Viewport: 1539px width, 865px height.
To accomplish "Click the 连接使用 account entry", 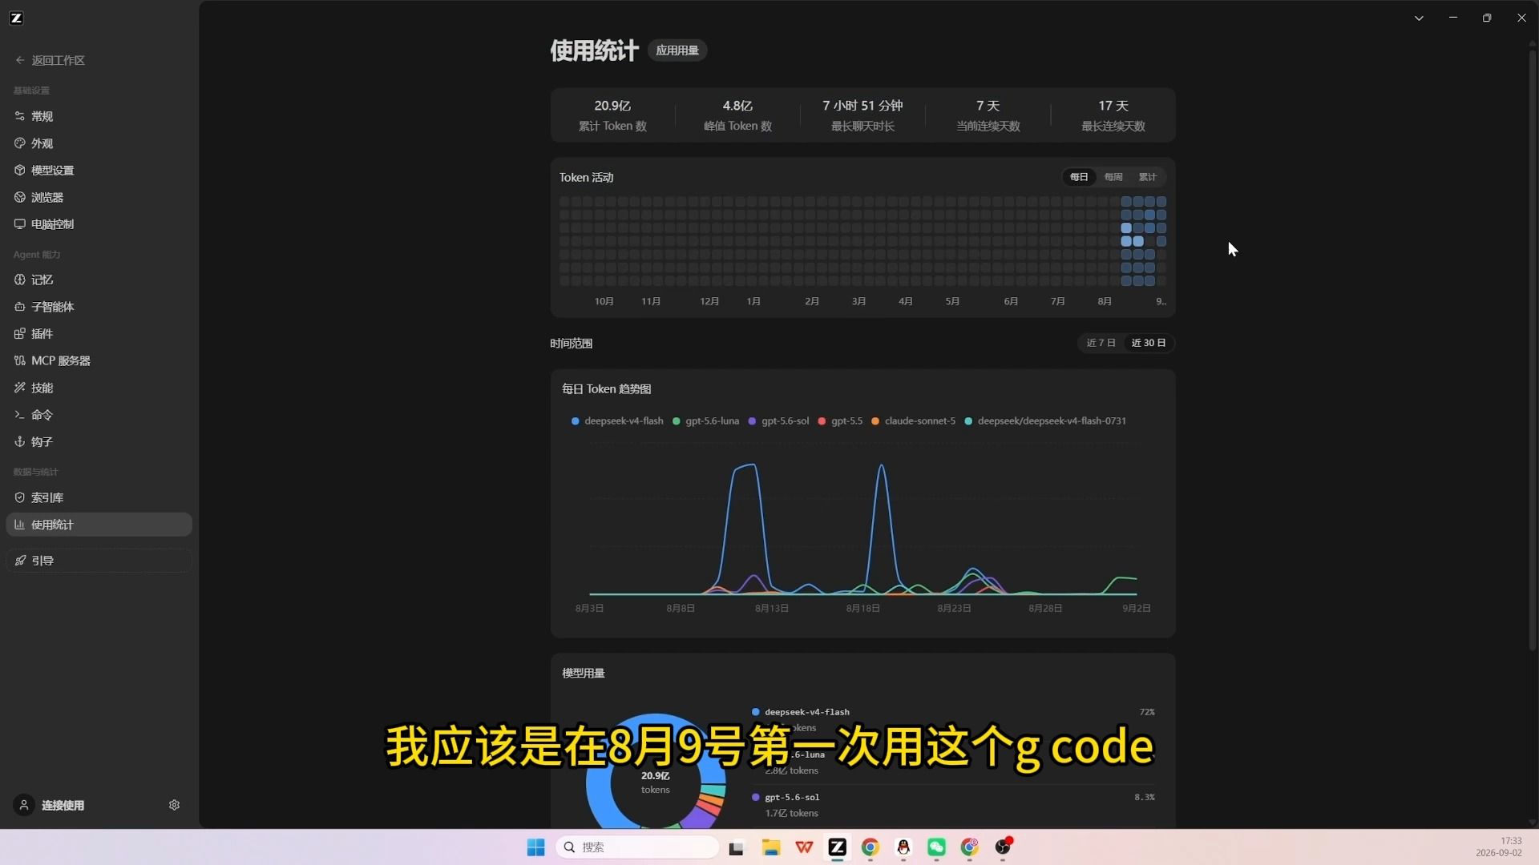I will 50,805.
